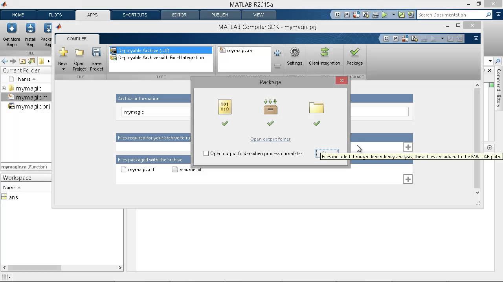The image size is (503, 282).
Task: Open the dropdown arrow under New
Action: pos(63,69)
